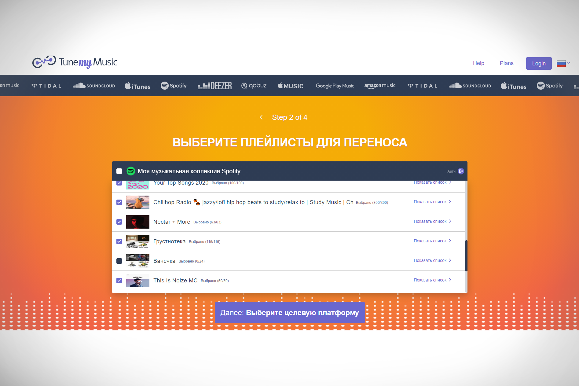
Task: Click the Nectar + More cover thumbnail
Action: pos(138,222)
